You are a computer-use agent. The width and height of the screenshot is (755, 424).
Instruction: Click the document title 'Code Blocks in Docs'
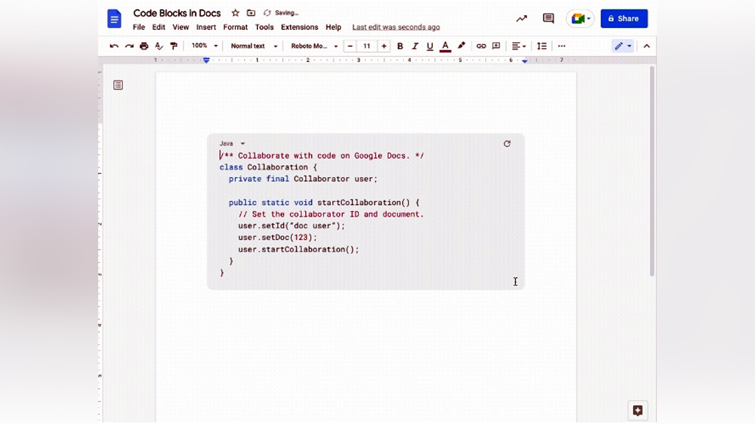click(x=177, y=13)
